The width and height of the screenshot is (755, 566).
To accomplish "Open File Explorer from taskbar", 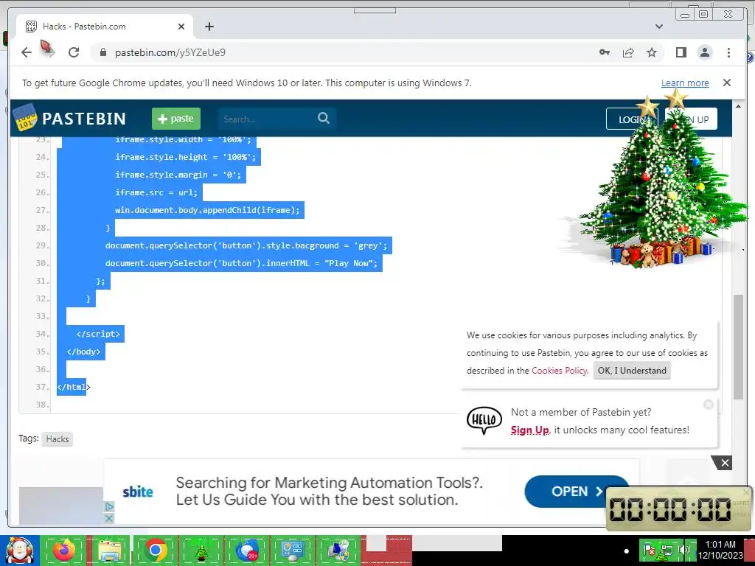I will 109,551.
